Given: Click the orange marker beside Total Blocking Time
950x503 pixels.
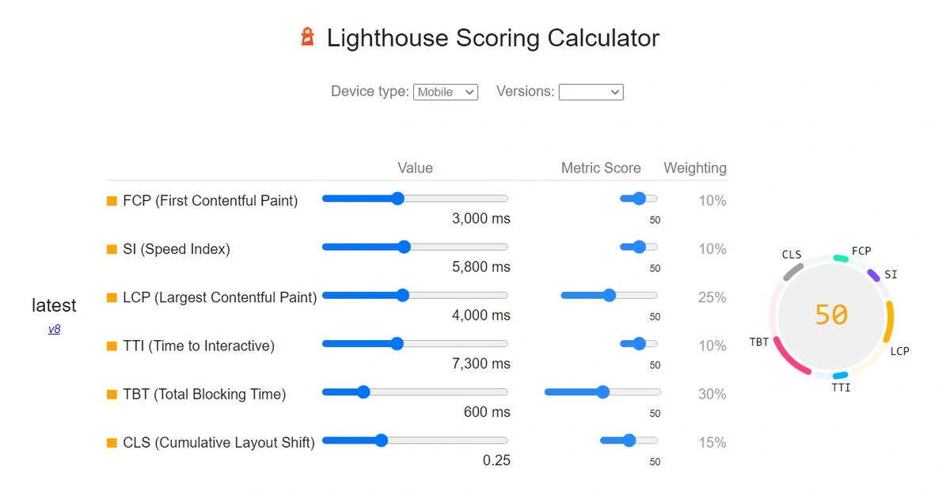Looking at the screenshot, I should (110, 394).
